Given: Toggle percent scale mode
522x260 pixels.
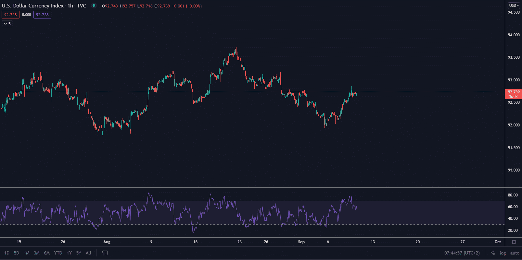Looking at the screenshot, I should (493, 253).
